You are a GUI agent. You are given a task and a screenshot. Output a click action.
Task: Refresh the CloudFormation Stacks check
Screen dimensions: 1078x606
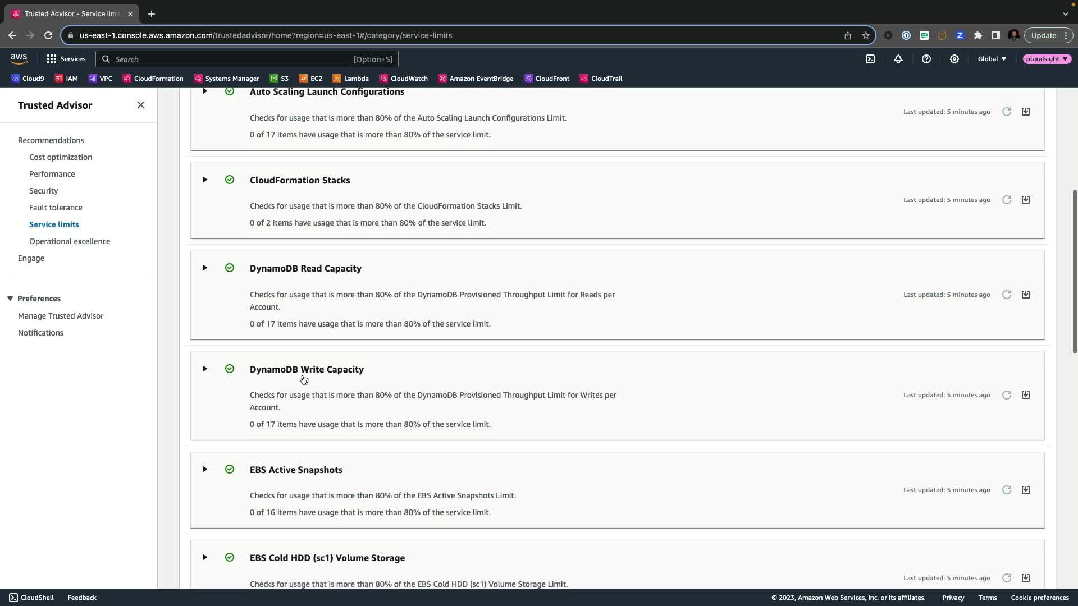(1006, 200)
